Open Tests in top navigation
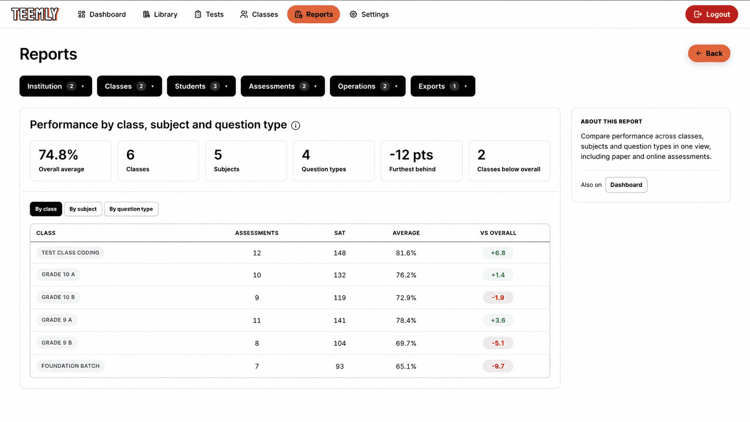This screenshot has width=750, height=422. [209, 14]
